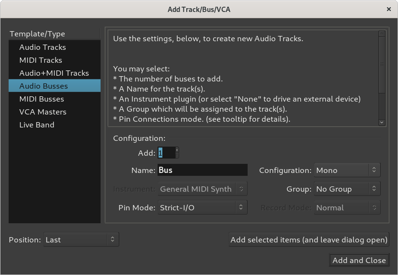
Task: Choose the Live Band template
Action: 37,125
